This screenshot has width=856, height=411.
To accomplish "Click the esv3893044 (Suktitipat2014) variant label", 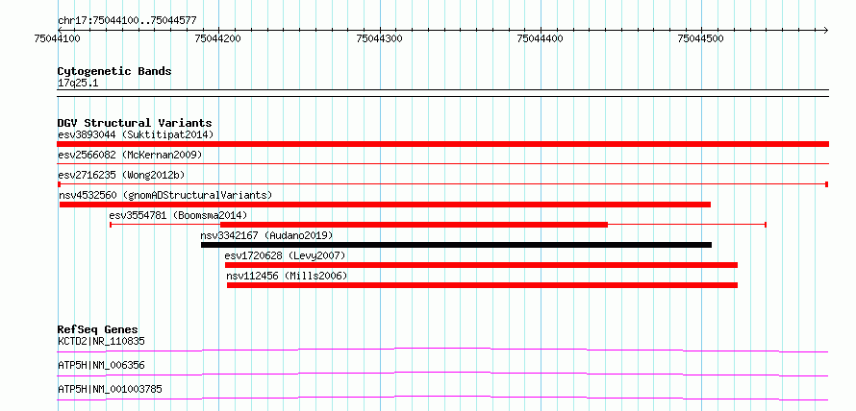I will (x=136, y=134).
